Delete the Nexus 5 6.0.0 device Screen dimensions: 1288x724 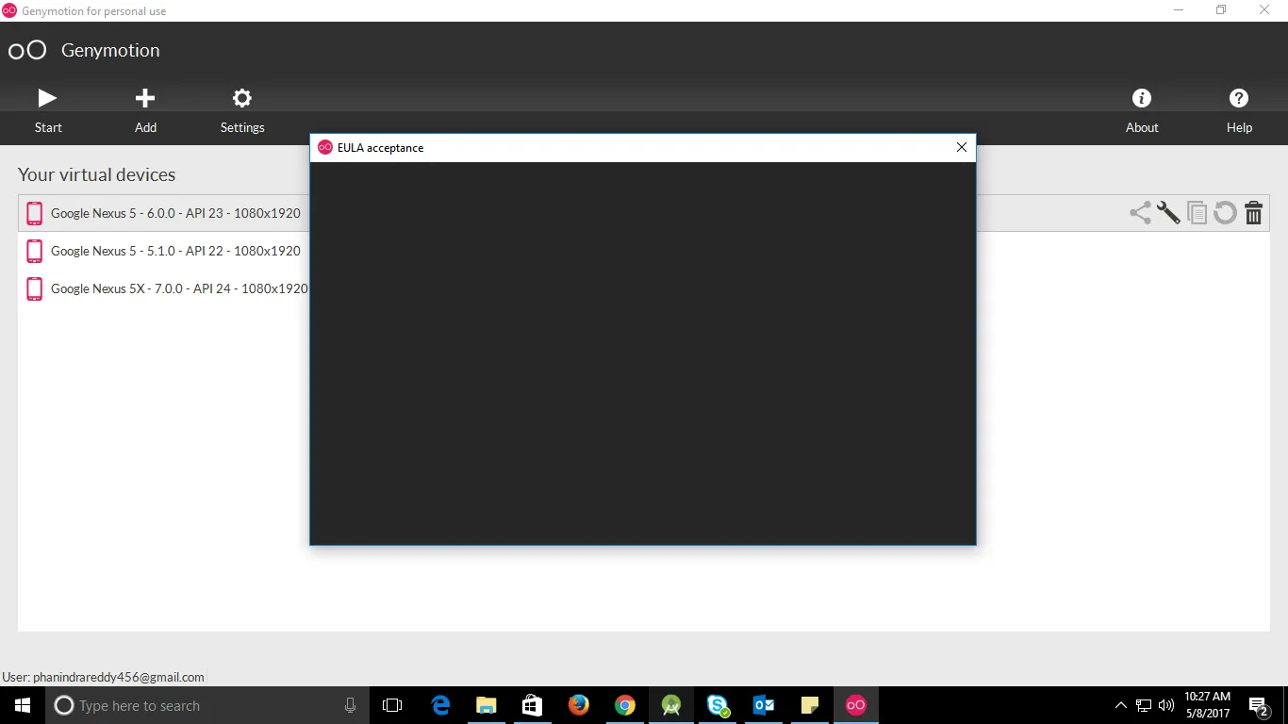1253,213
